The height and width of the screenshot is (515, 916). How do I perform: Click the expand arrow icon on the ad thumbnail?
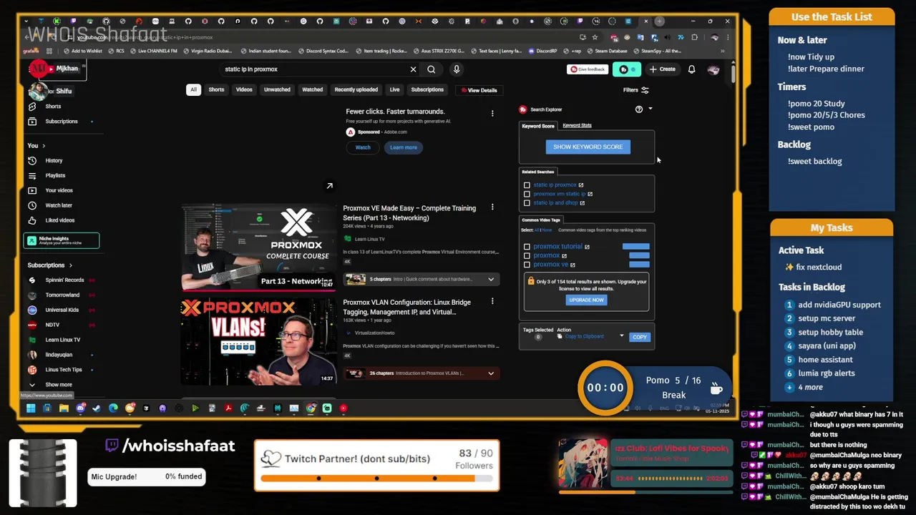tap(329, 186)
